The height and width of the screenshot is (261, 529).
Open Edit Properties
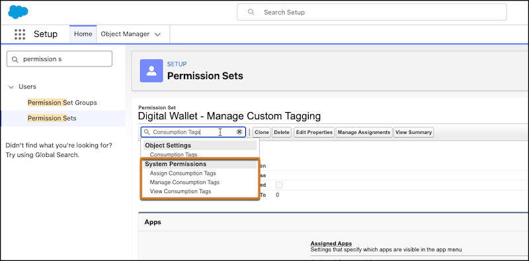coord(315,132)
